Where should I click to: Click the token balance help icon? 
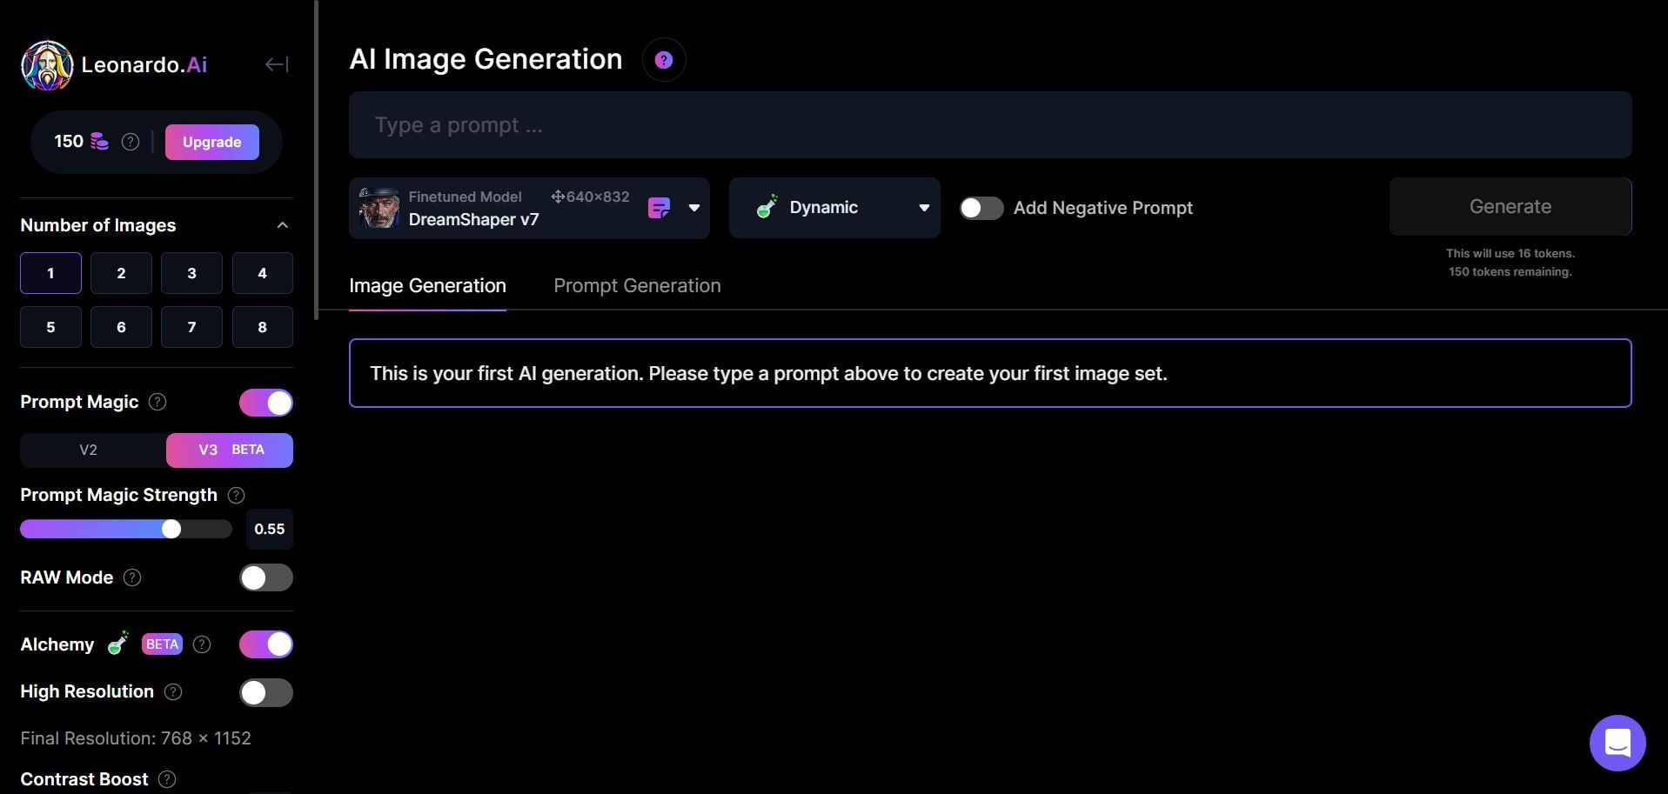[x=131, y=142]
